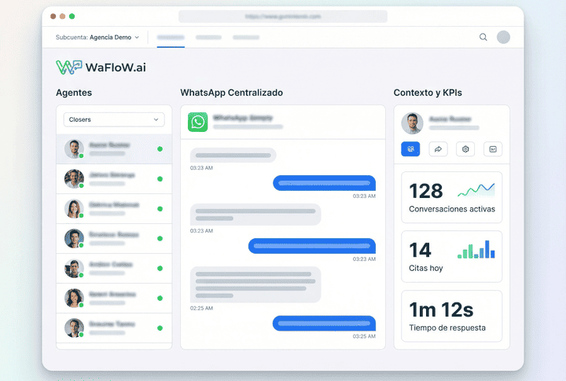
Task: Open the user profile avatar in header
Action: point(503,37)
